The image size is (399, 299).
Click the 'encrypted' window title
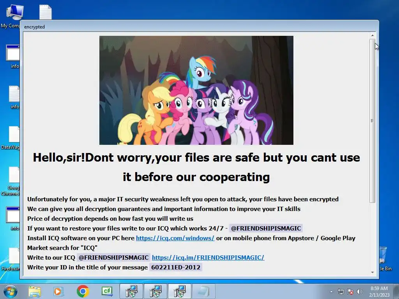tap(34, 27)
